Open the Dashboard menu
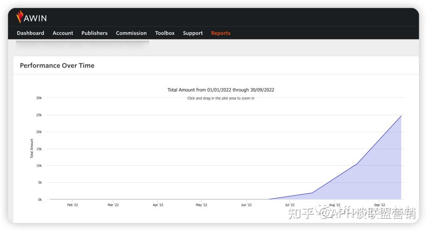This screenshot has width=427, height=231. (x=30, y=33)
